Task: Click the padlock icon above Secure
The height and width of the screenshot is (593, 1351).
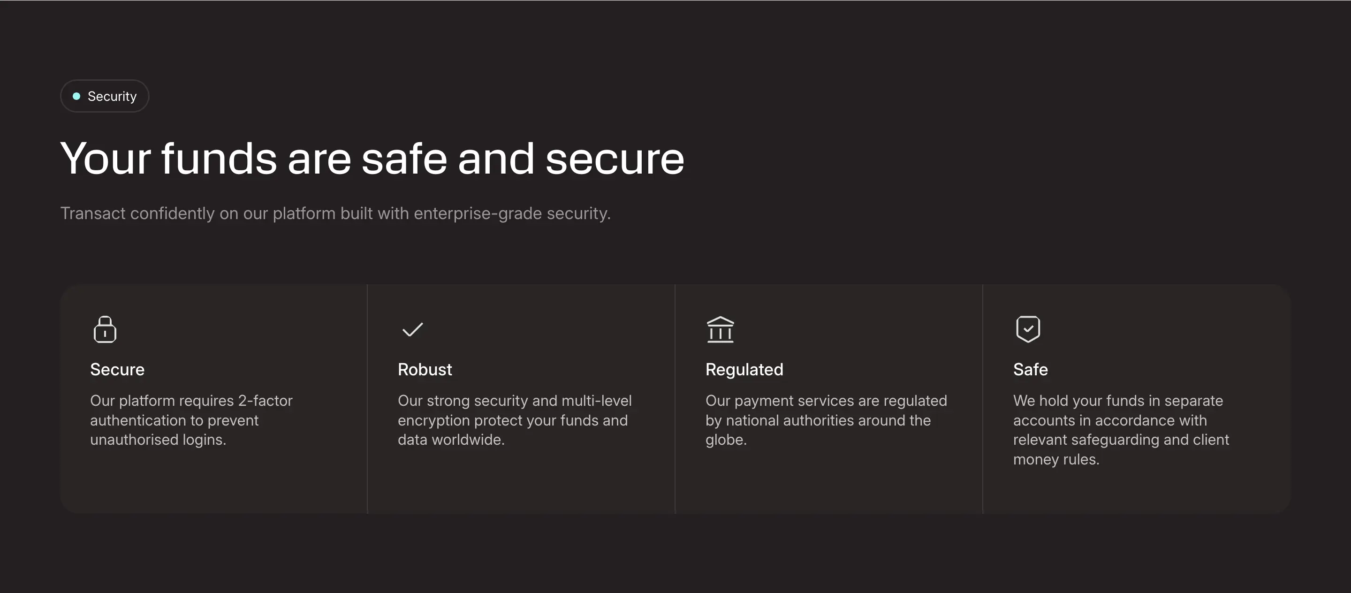Action: pos(105,329)
